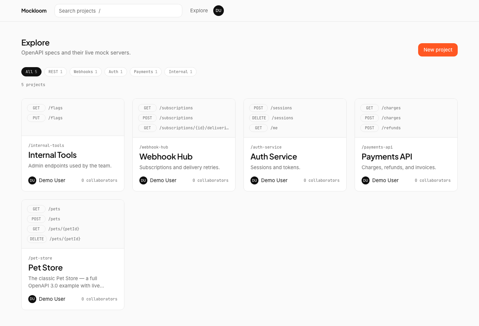The width and height of the screenshot is (479, 326).
Task: Open the Internal Tools project title
Action: [53, 155]
